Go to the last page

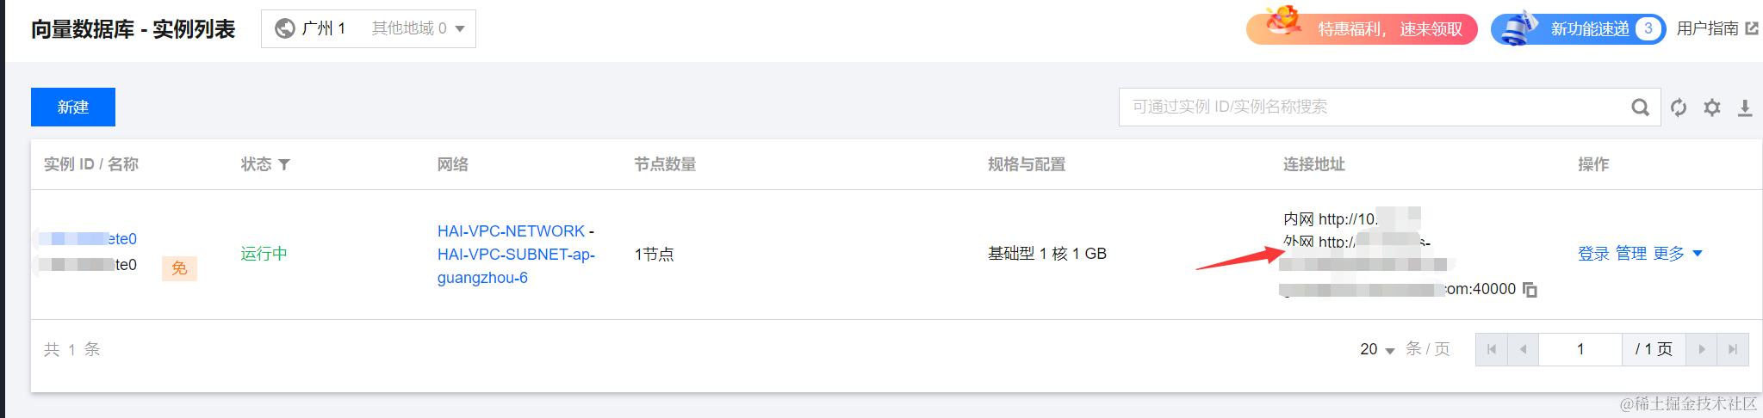[1733, 349]
